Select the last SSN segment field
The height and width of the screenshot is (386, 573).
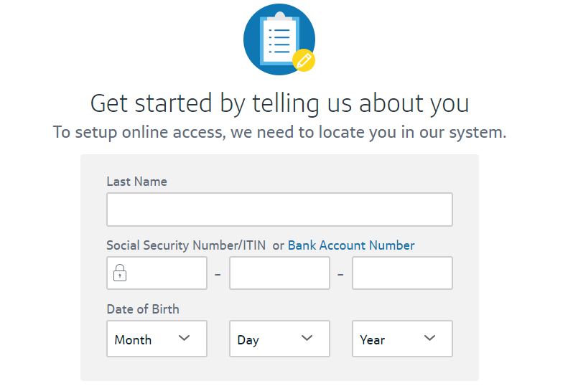click(x=402, y=273)
